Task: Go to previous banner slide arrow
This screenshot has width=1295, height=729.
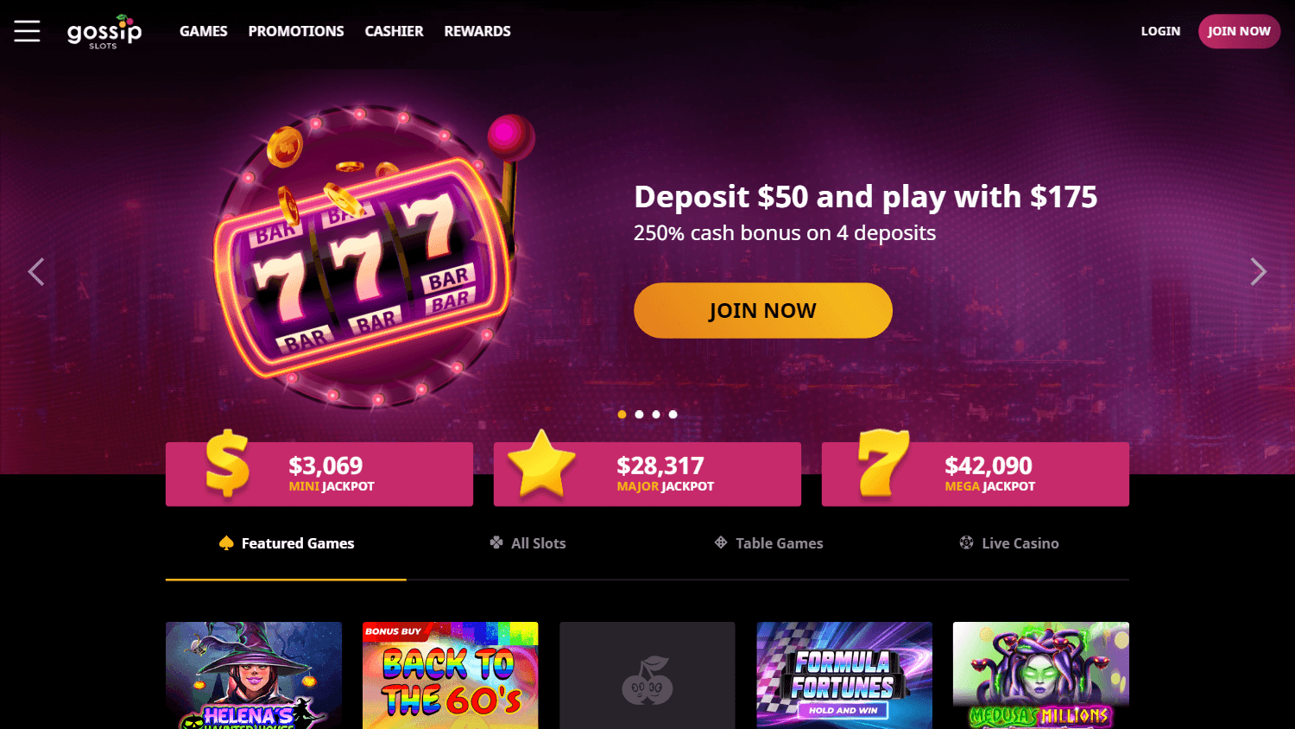Action: (36, 272)
